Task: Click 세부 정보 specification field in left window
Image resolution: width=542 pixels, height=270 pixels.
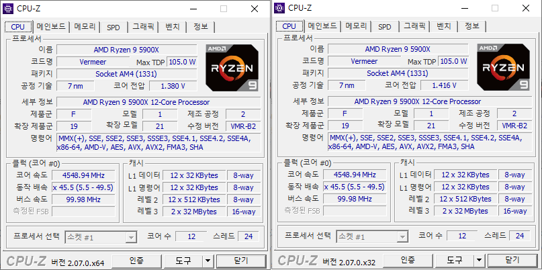Action: 159,102
